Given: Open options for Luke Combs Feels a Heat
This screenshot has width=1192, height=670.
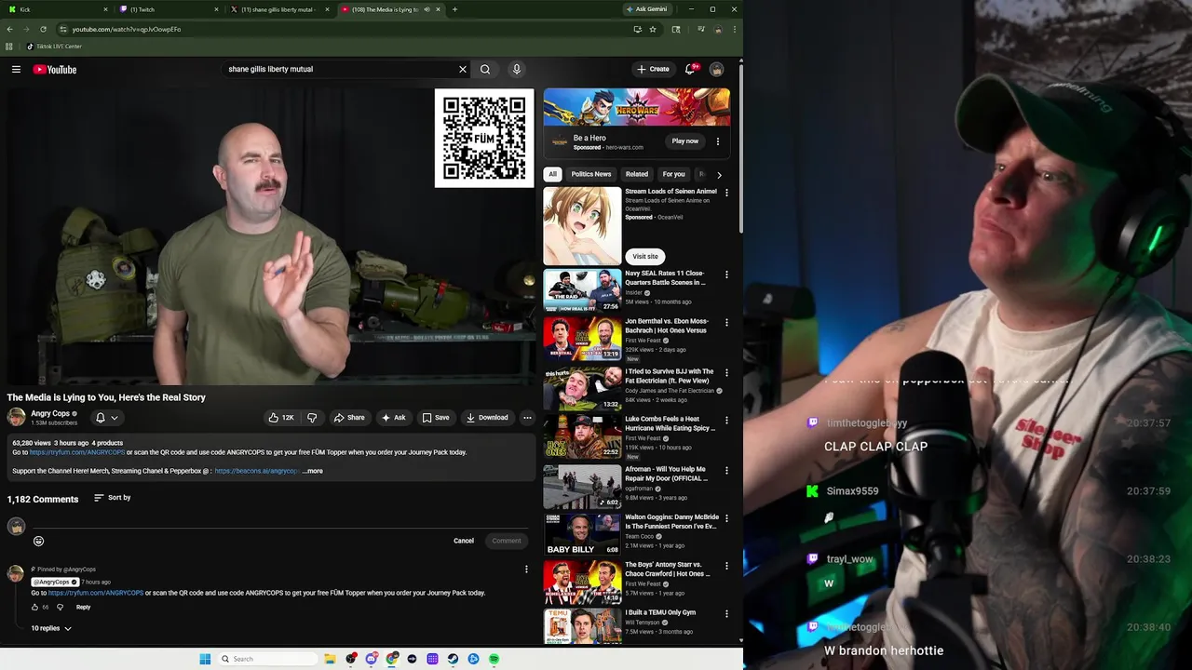Looking at the screenshot, I should click(726, 420).
